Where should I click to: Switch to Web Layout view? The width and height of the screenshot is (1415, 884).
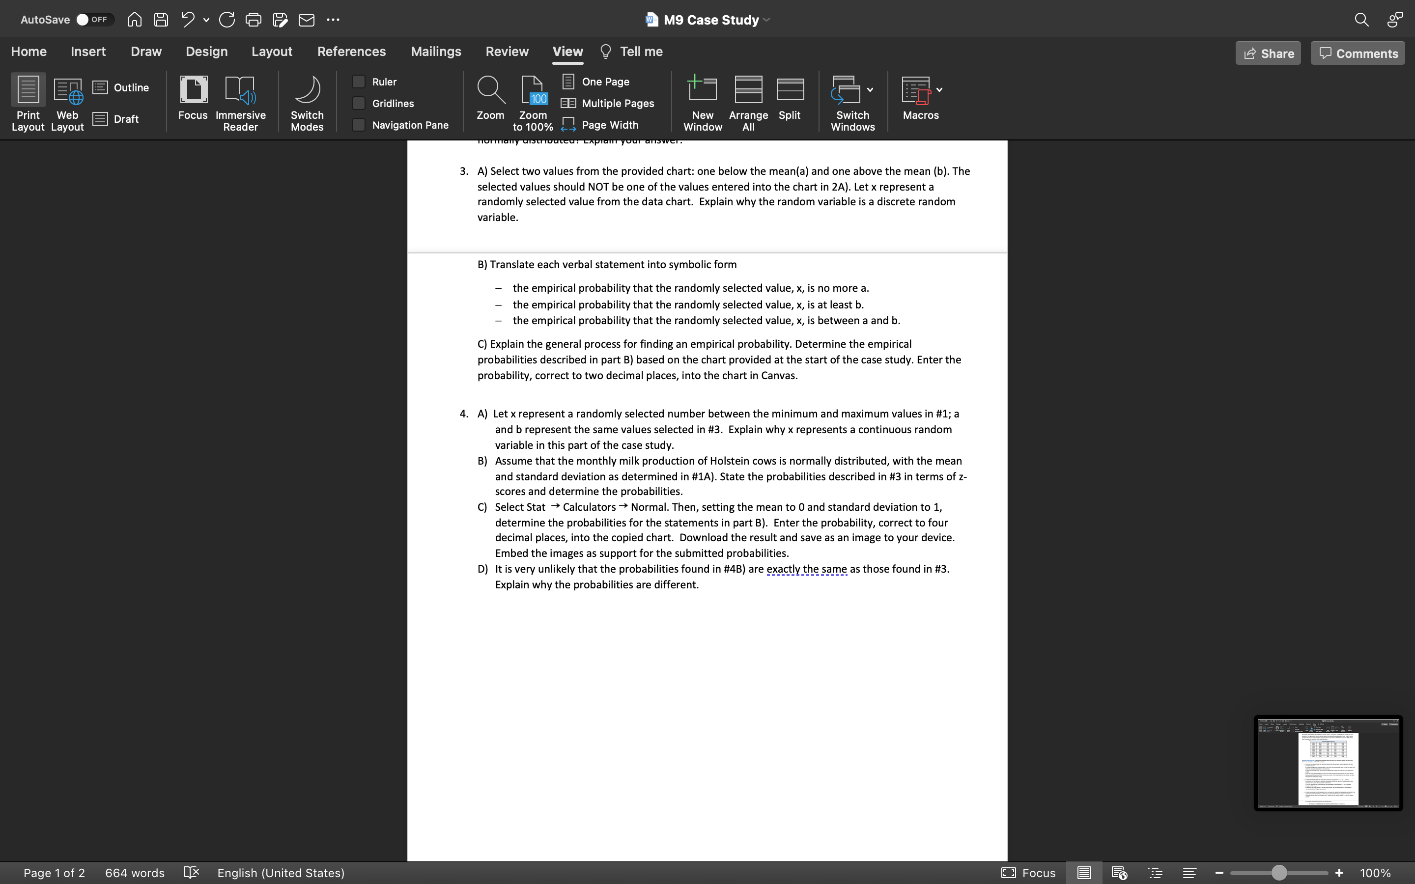pyautogui.click(x=67, y=103)
